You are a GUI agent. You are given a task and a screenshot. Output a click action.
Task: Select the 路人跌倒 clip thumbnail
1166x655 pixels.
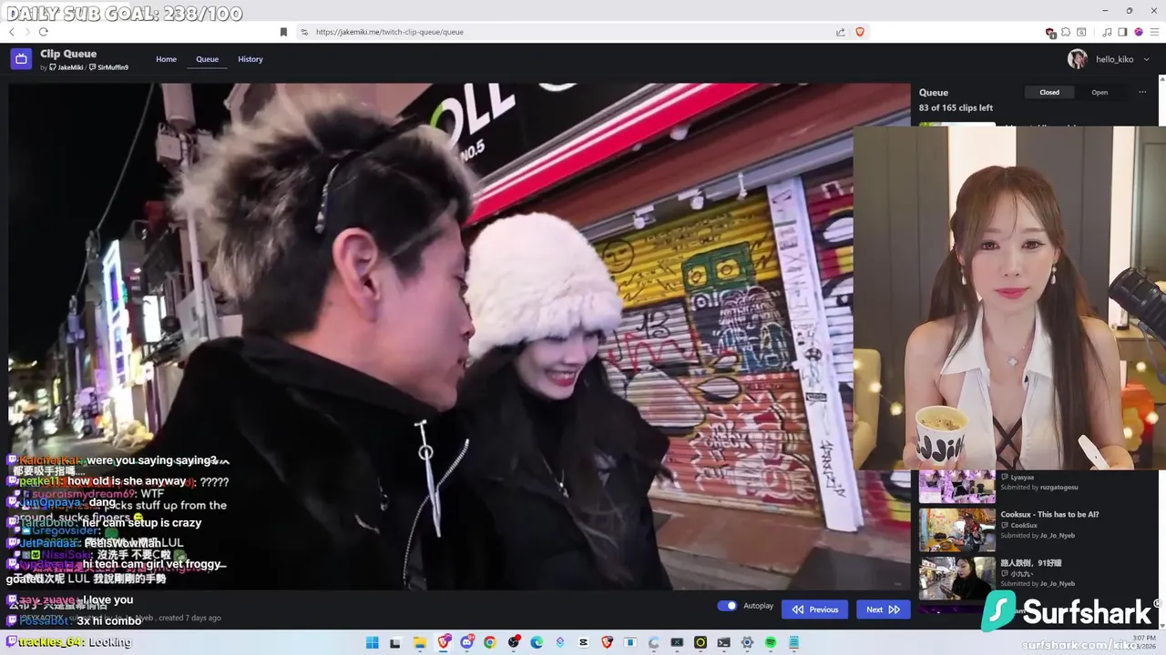point(956,579)
